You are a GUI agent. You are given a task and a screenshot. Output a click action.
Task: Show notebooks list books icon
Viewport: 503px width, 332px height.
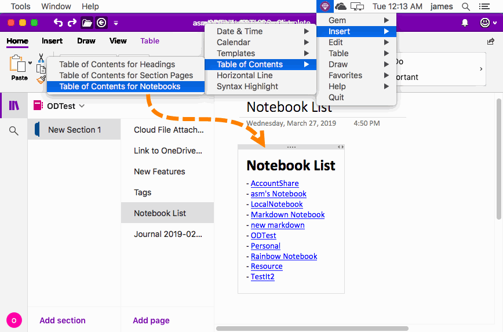(x=14, y=105)
